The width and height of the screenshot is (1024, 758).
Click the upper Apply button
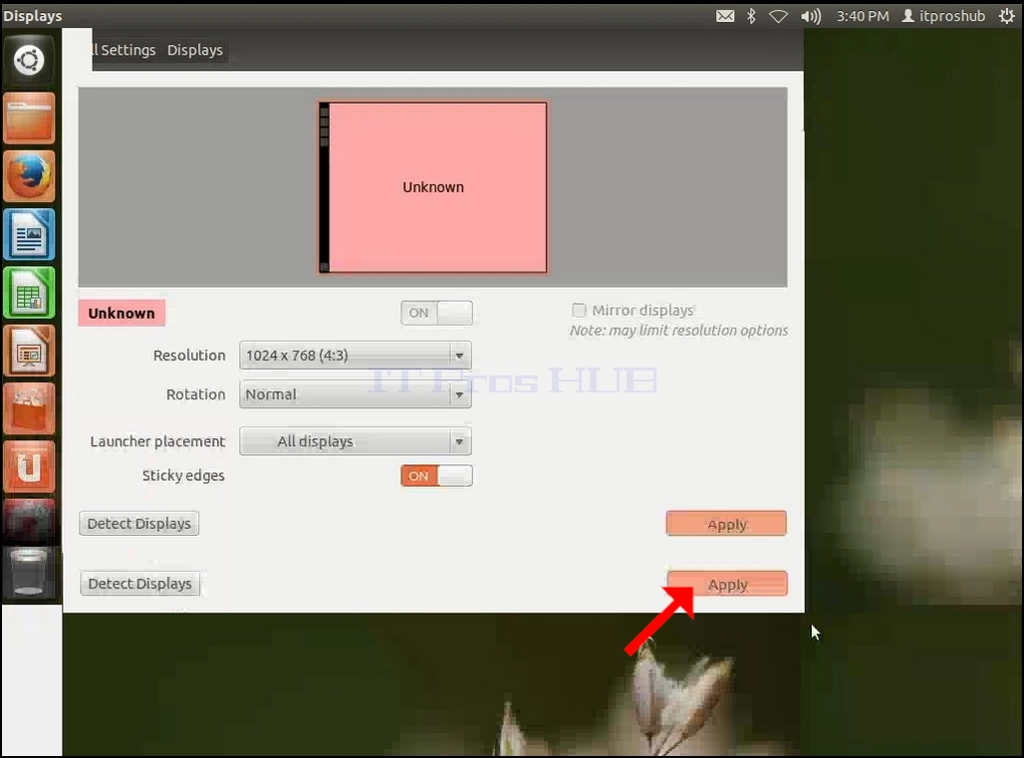tap(726, 524)
